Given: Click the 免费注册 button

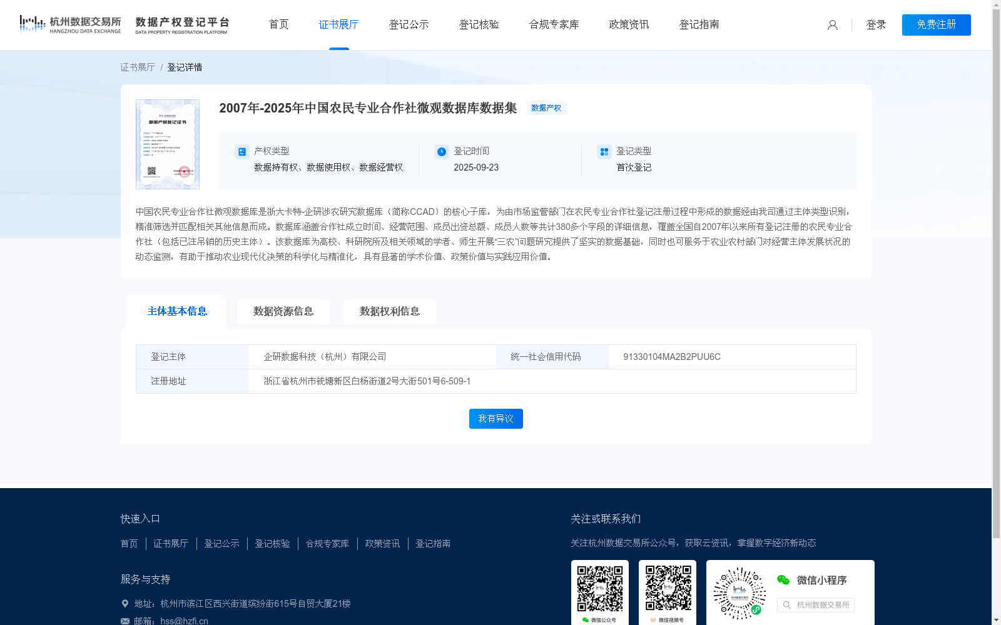Looking at the screenshot, I should 937,25.
